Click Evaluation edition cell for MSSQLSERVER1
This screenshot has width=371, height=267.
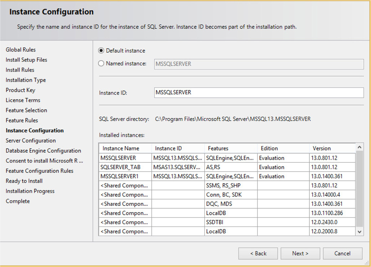[x=283, y=176]
